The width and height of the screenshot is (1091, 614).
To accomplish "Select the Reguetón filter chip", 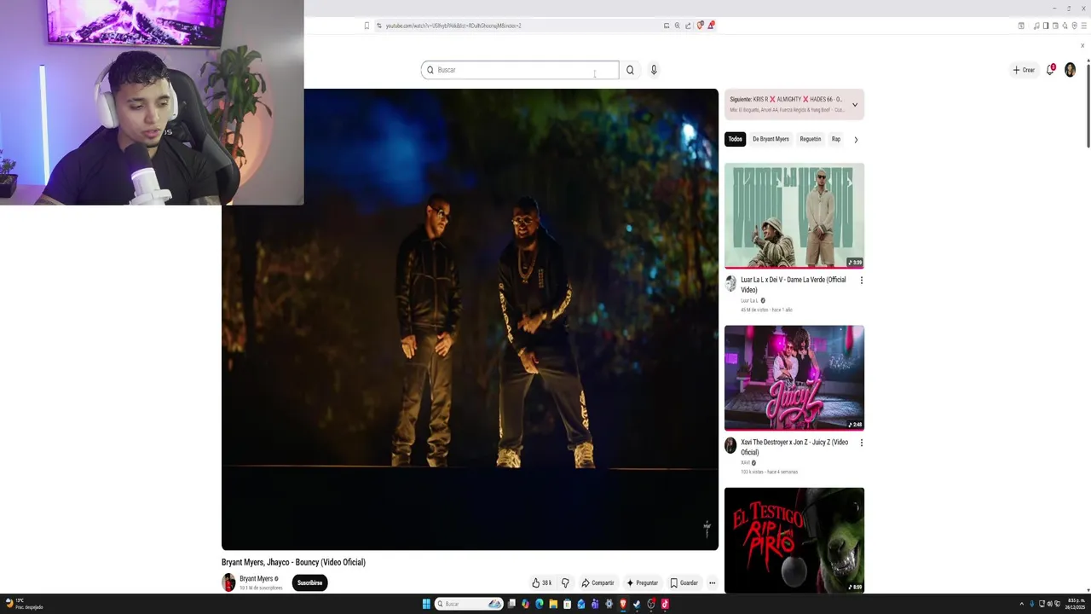I will (811, 139).
